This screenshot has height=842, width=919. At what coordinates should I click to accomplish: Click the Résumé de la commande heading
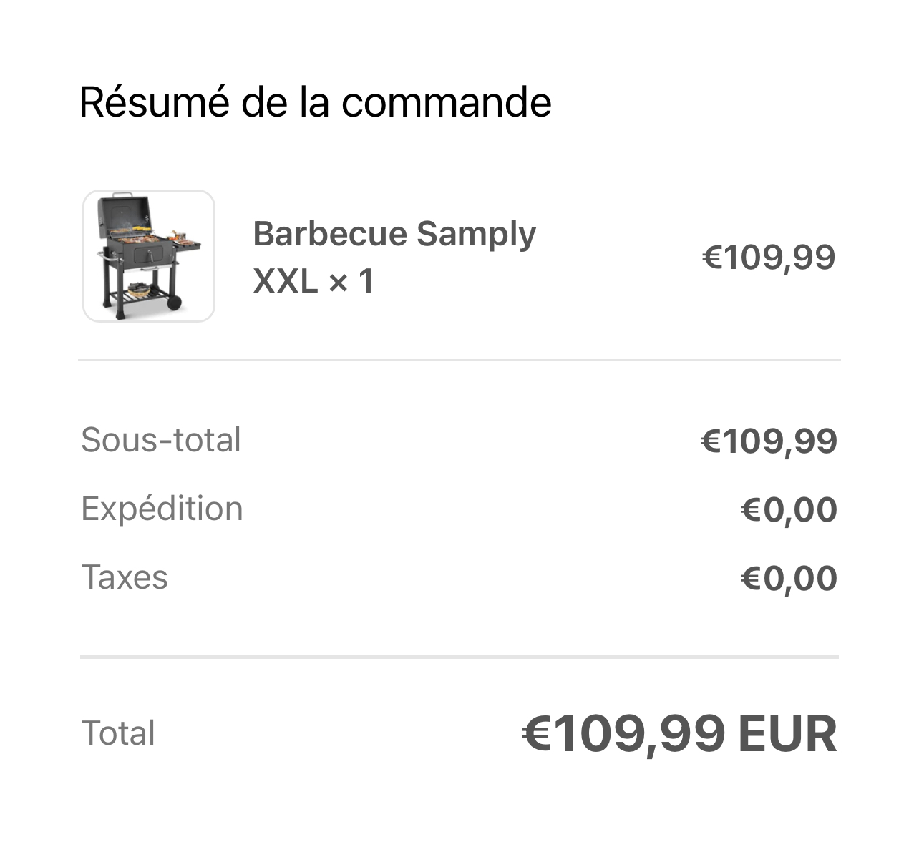tap(315, 102)
